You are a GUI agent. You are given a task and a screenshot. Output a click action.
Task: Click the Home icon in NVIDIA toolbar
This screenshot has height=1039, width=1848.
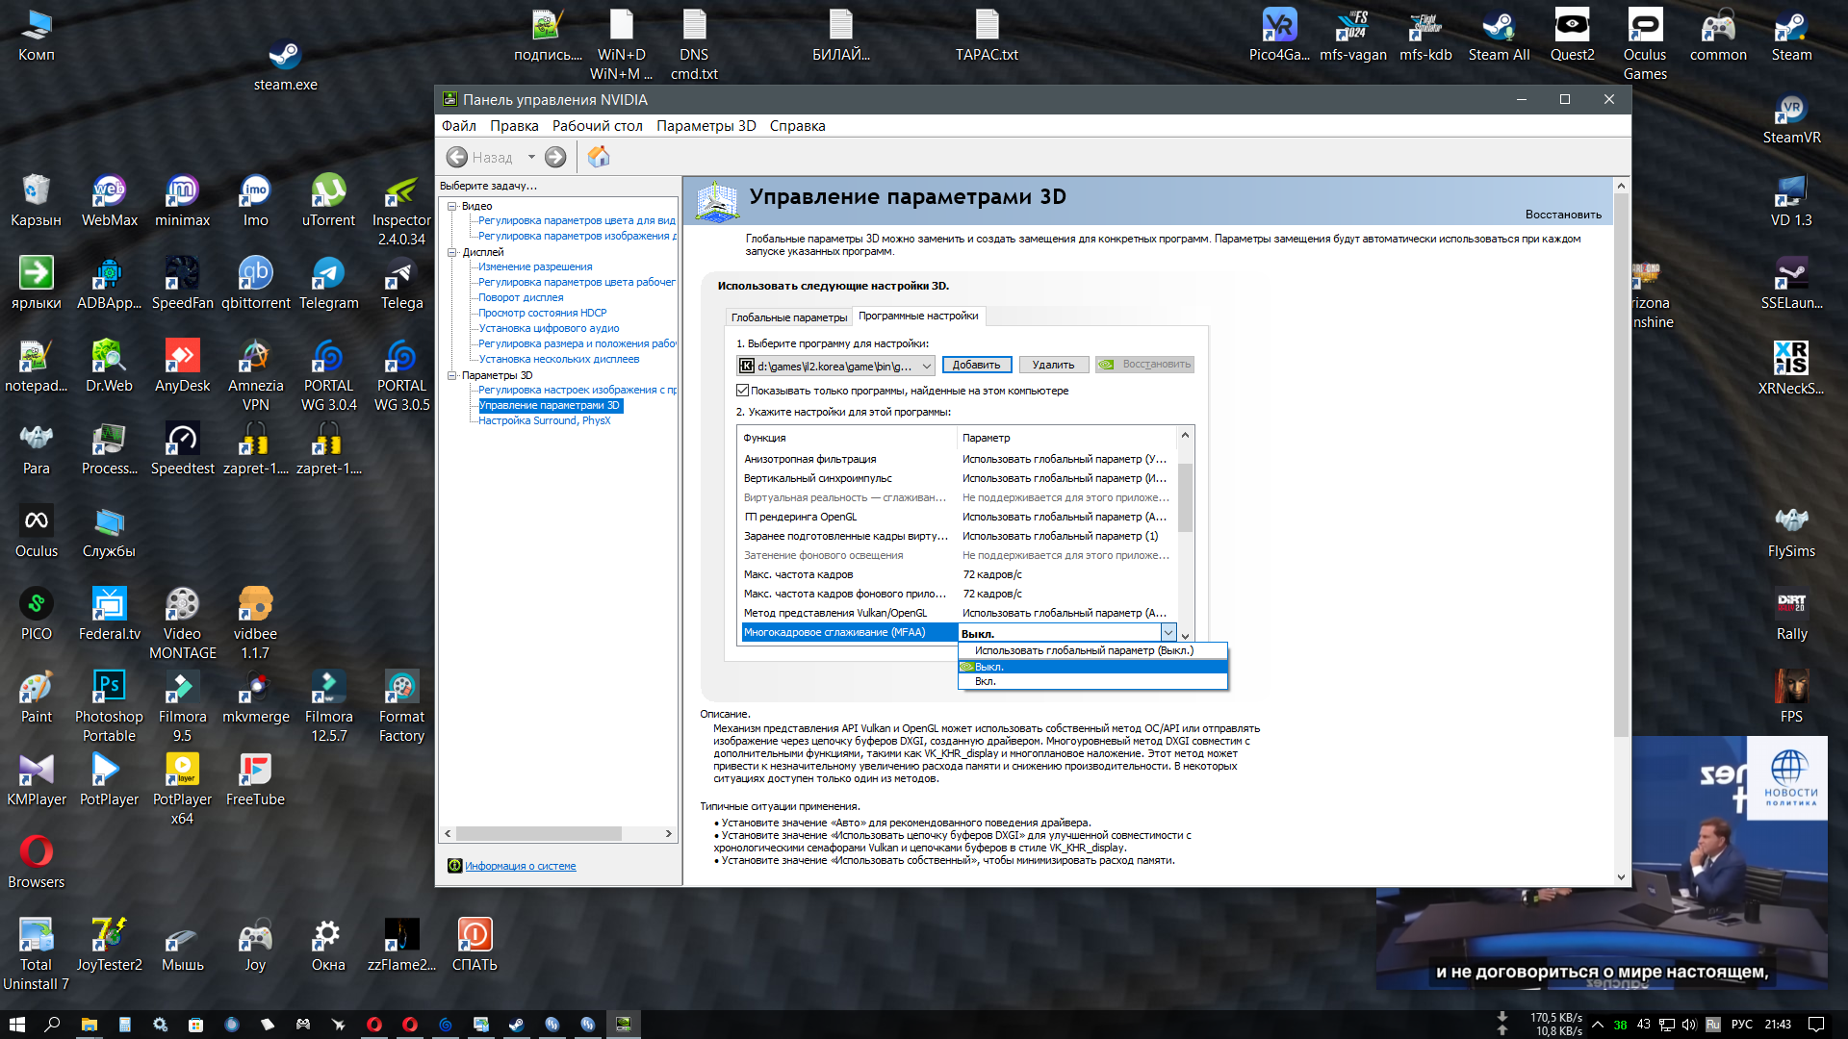(598, 157)
